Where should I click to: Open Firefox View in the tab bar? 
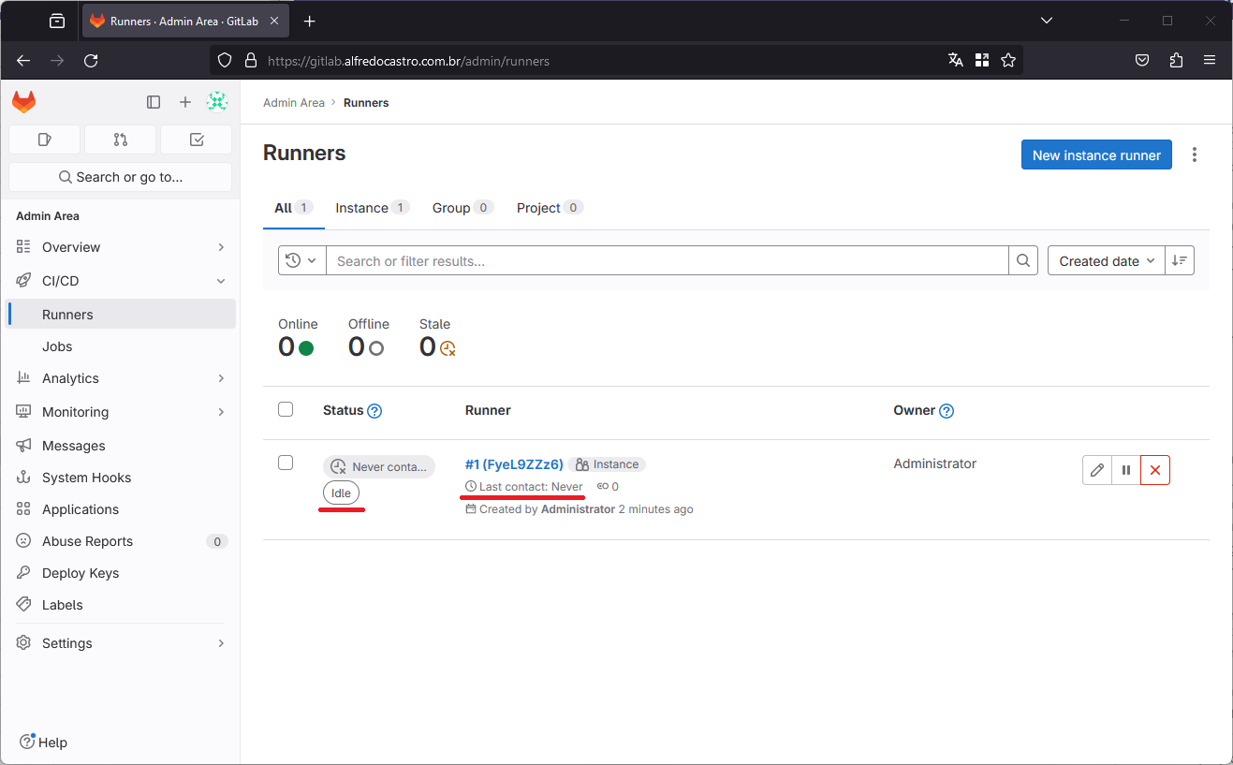(x=57, y=21)
